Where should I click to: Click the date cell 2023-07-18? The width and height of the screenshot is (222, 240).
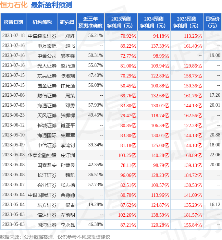click(13, 36)
